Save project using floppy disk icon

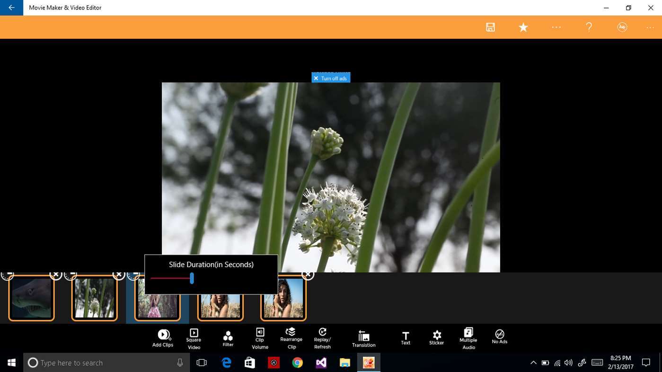[x=490, y=27]
